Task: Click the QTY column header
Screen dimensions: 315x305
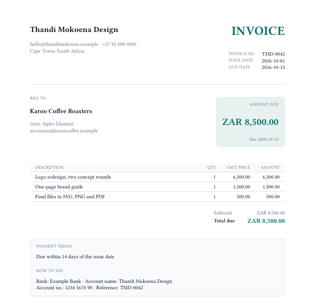Action: (x=211, y=167)
